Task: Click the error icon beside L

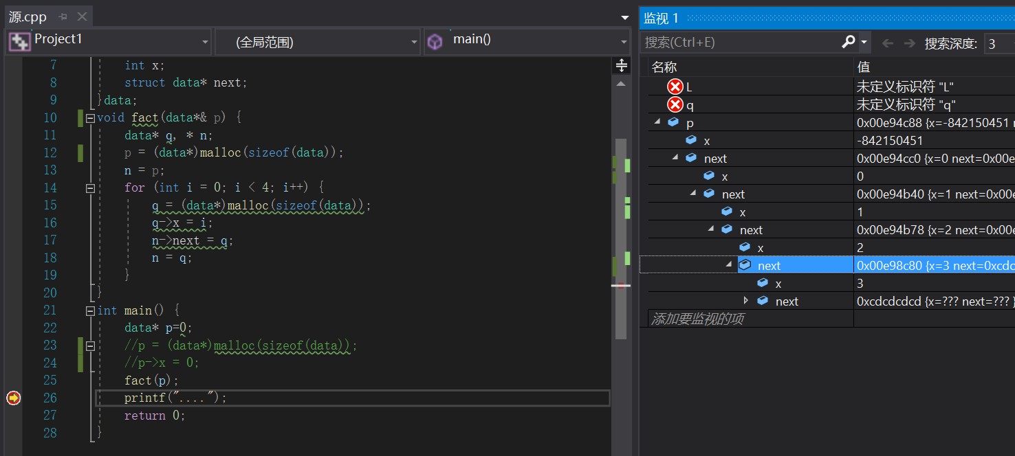Action: pos(675,87)
